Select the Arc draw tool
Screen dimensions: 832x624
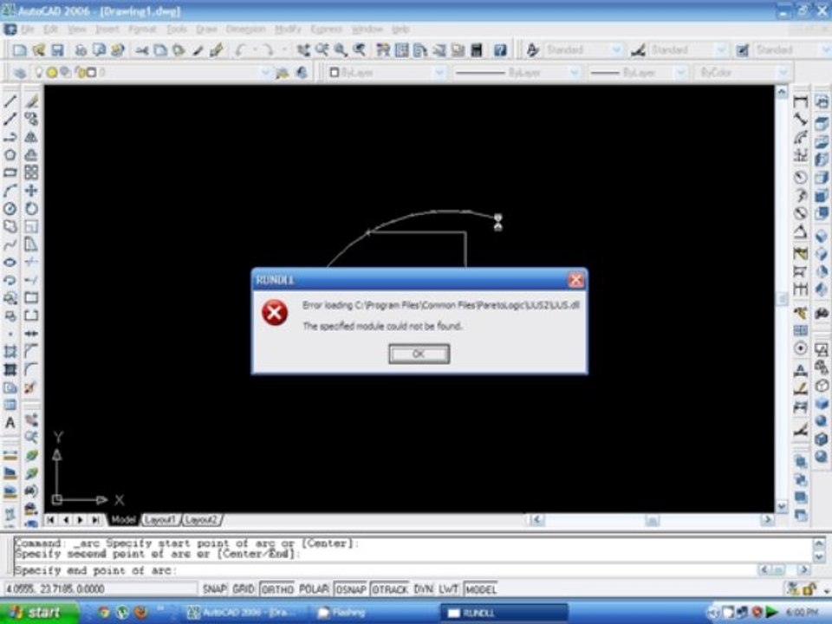click(x=10, y=191)
